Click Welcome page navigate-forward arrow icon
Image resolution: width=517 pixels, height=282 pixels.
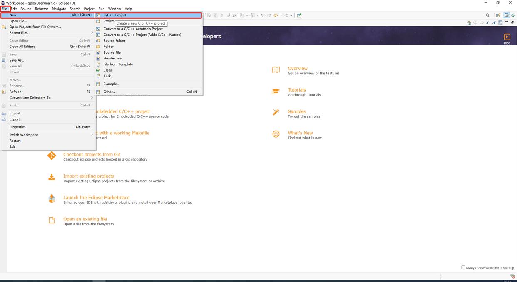(482, 22)
